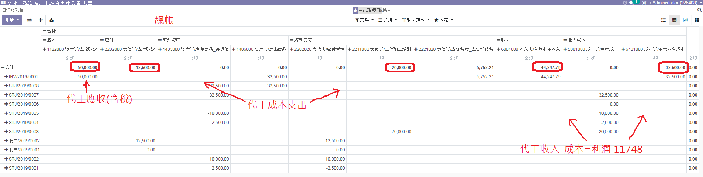Click the 会计 app name in navbar
This screenshot has height=177, width=703.
(12, 3)
